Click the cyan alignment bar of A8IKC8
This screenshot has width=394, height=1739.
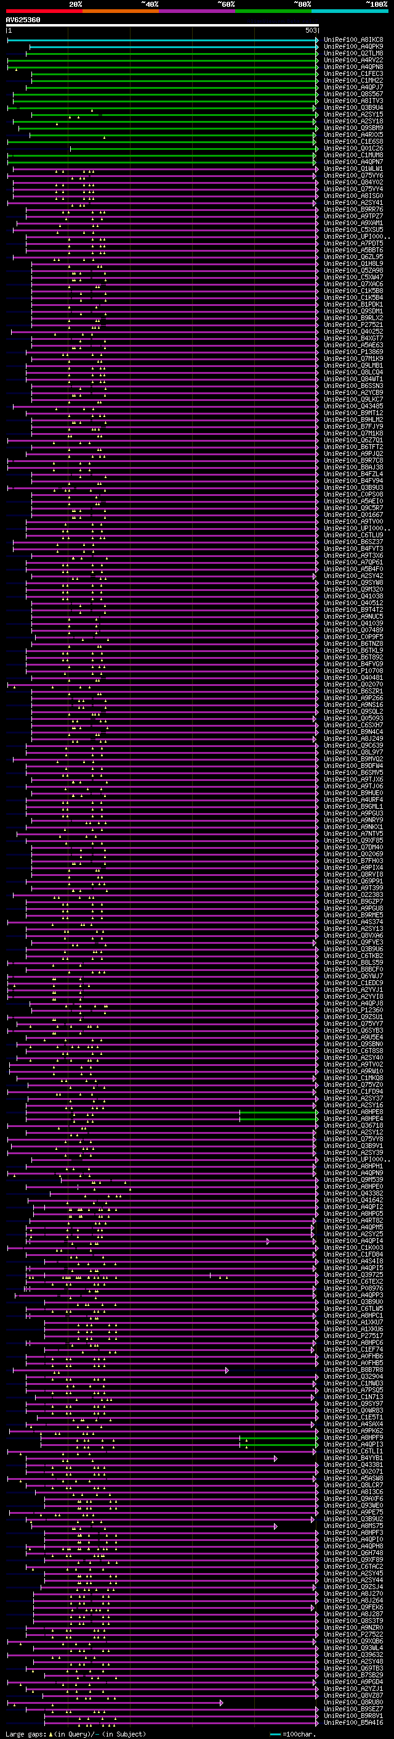coord(163,40)
